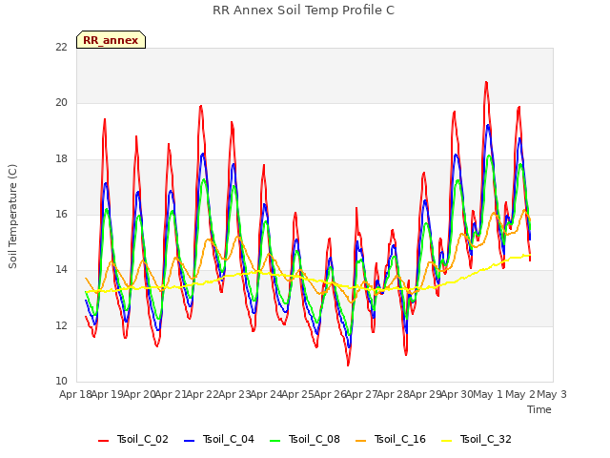Screen dimensions: 610x458
Task: Click the y-axis tick label 12
Action: coord(62,325)
